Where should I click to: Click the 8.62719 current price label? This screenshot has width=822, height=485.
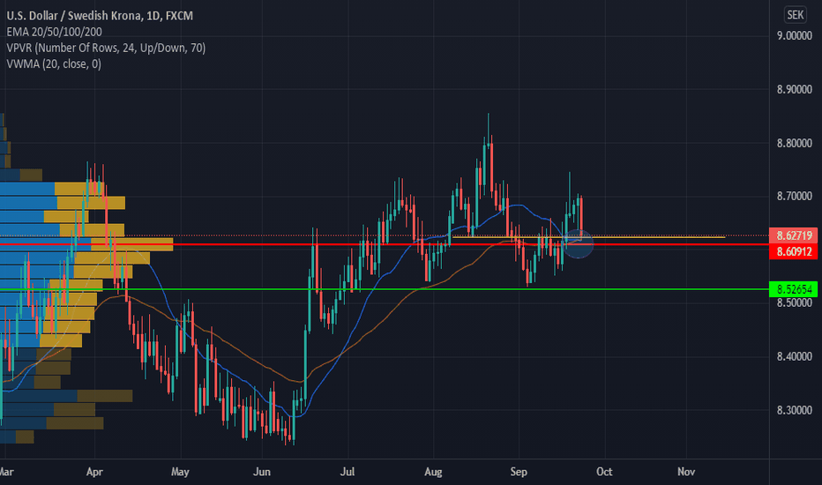(x=794, y=235)
